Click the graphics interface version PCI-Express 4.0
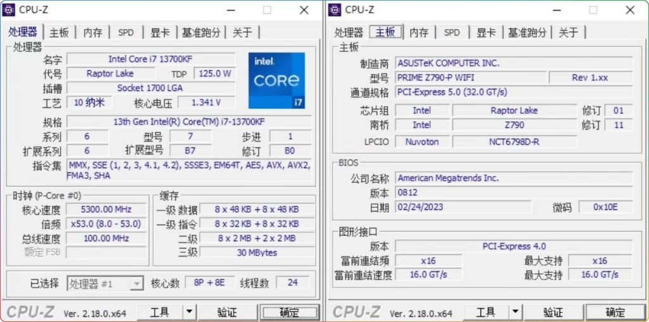649x322 pixels. (x=514, y=246)
